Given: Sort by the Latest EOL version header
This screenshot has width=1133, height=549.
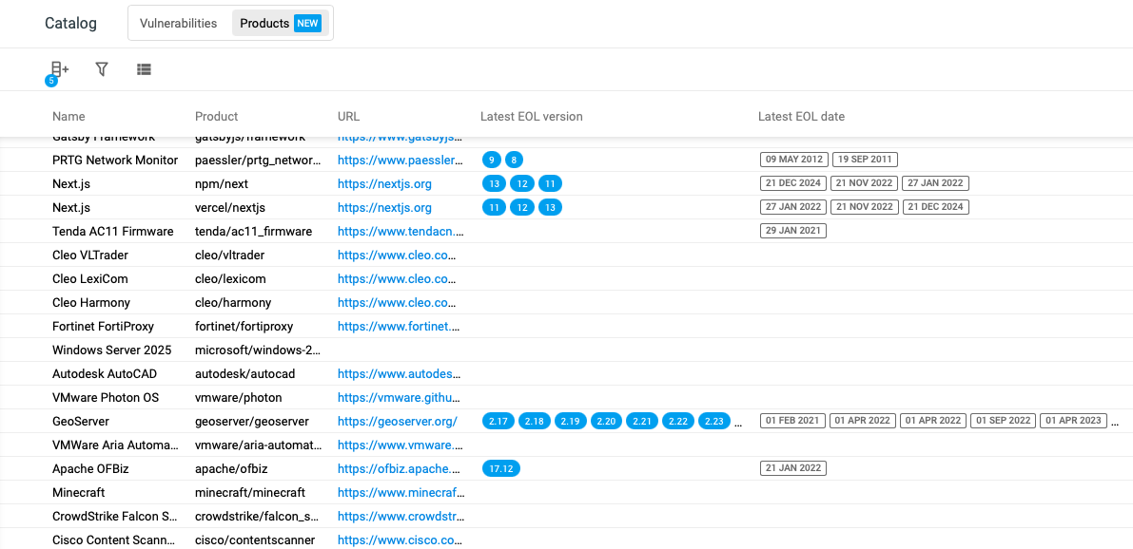Looking at the screenshot, I should point(531,117).
